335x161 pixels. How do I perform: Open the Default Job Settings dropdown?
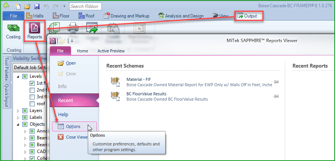coord(30,68)
